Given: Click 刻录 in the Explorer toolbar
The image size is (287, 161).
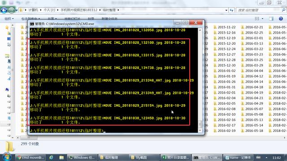Looking at the screenshot, I should (91, 19).
